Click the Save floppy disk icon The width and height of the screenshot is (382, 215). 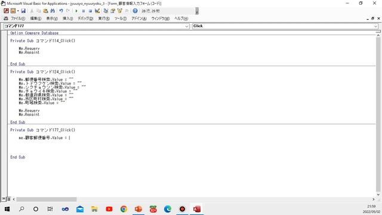pos(23,11)
